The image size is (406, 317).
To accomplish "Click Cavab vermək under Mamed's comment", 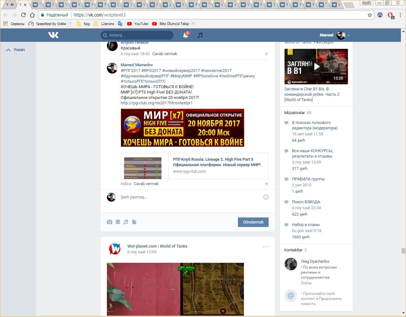I will coord(146,184).
